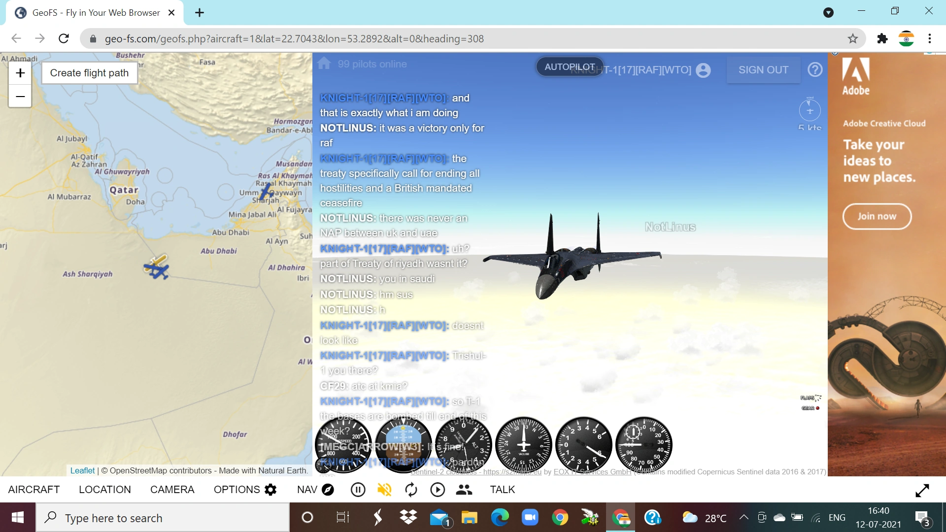Reset the flight with circular arrows icon
This screenshot has width=946, height=532.
point(411,490)
